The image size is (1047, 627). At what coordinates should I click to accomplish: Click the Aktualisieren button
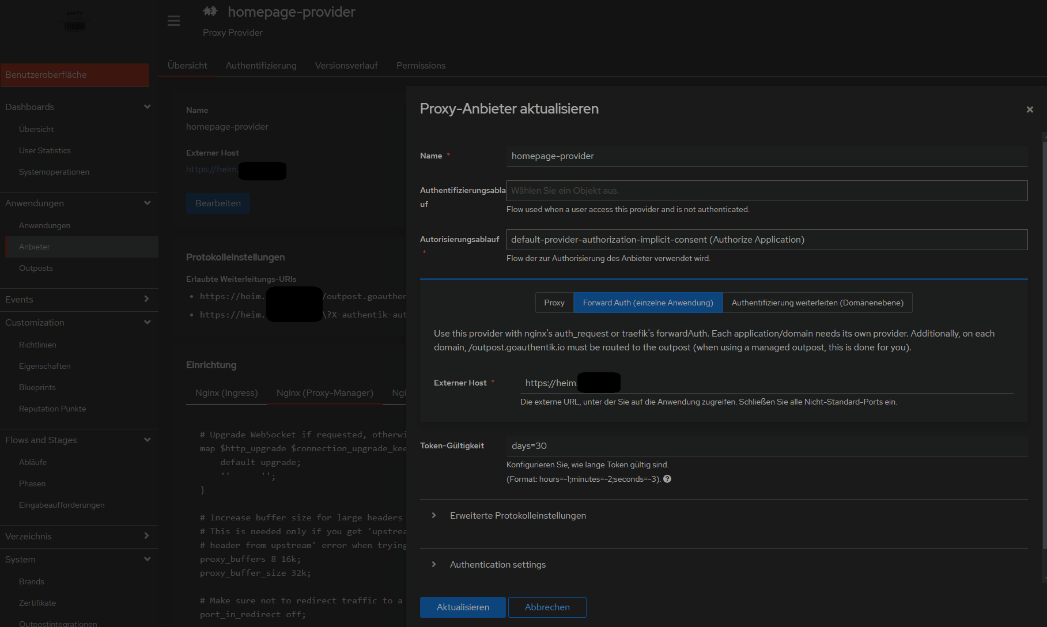pyautogui.click(x=463, y=607)
